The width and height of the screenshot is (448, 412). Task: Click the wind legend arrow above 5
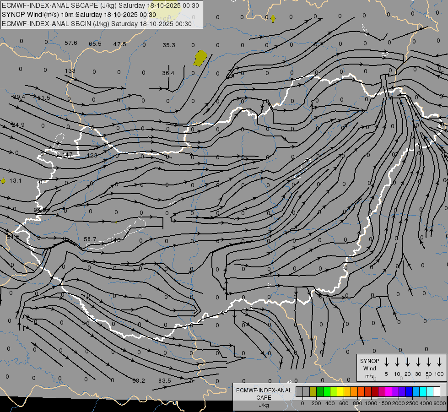coord(386,362)
